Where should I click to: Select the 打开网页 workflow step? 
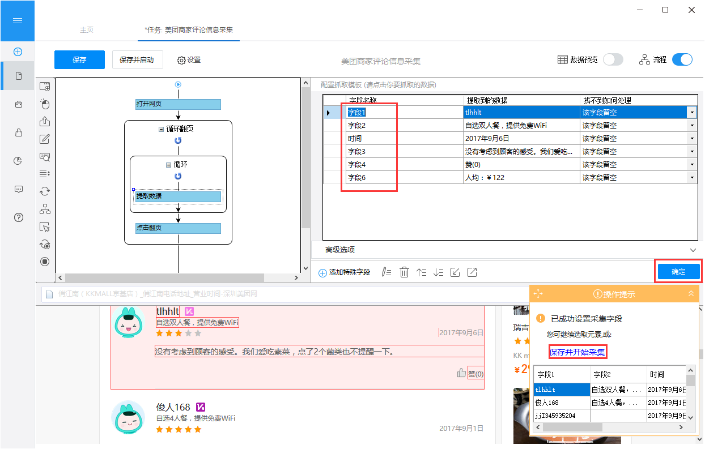(178, 104)
